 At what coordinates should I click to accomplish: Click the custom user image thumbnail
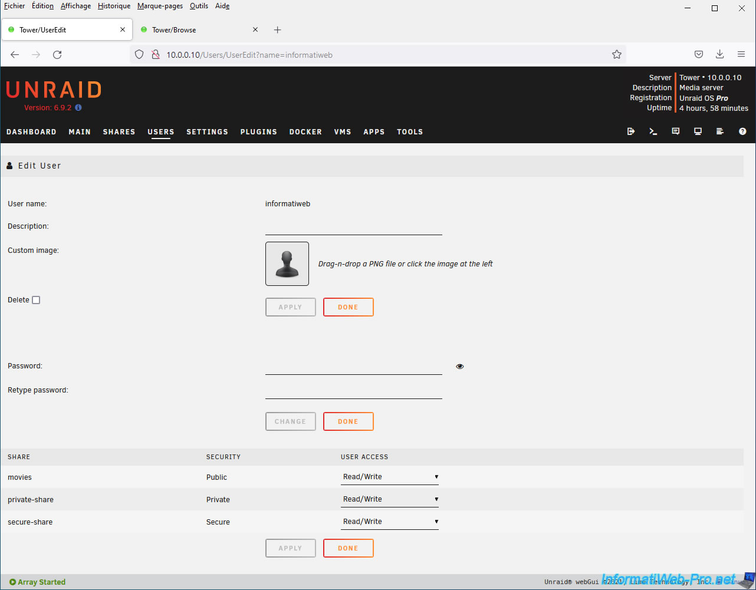tap(287, 264)
